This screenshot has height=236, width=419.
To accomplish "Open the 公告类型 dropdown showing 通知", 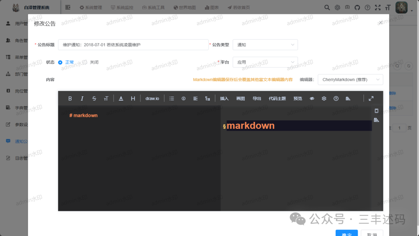I will click(x=265, y=45).
